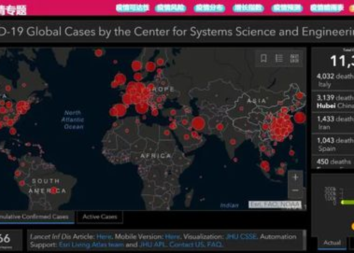Screen dimensions: 354x253
Task: Click the 'North Atlantic Ocean' map label
Action: [73, 120]
